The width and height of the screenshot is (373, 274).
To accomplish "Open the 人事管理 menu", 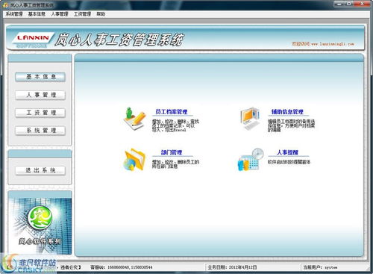I will tap(60, 14).
